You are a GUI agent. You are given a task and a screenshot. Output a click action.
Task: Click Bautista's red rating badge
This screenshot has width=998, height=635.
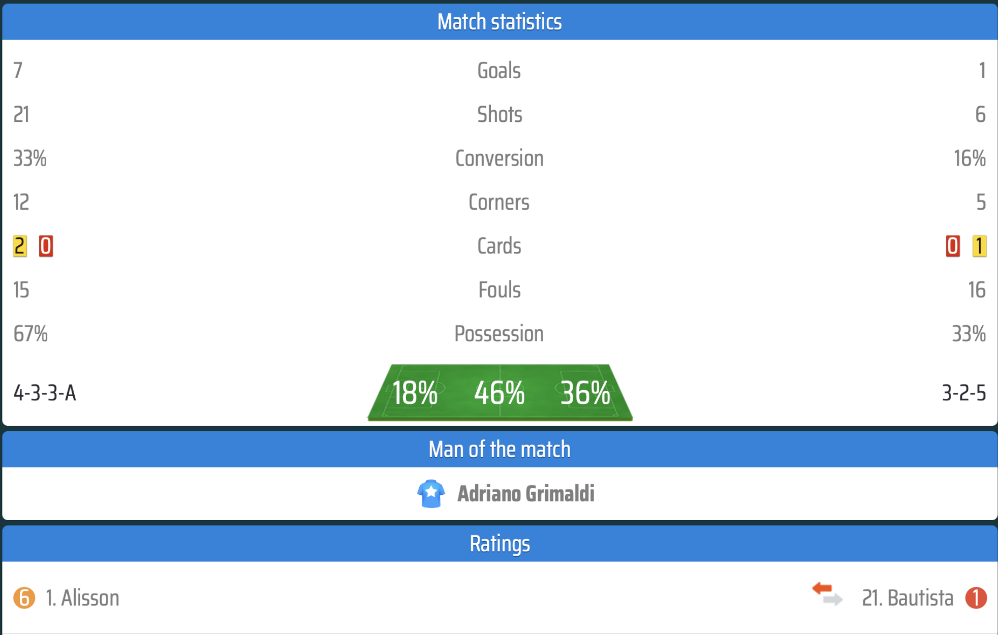976,598
